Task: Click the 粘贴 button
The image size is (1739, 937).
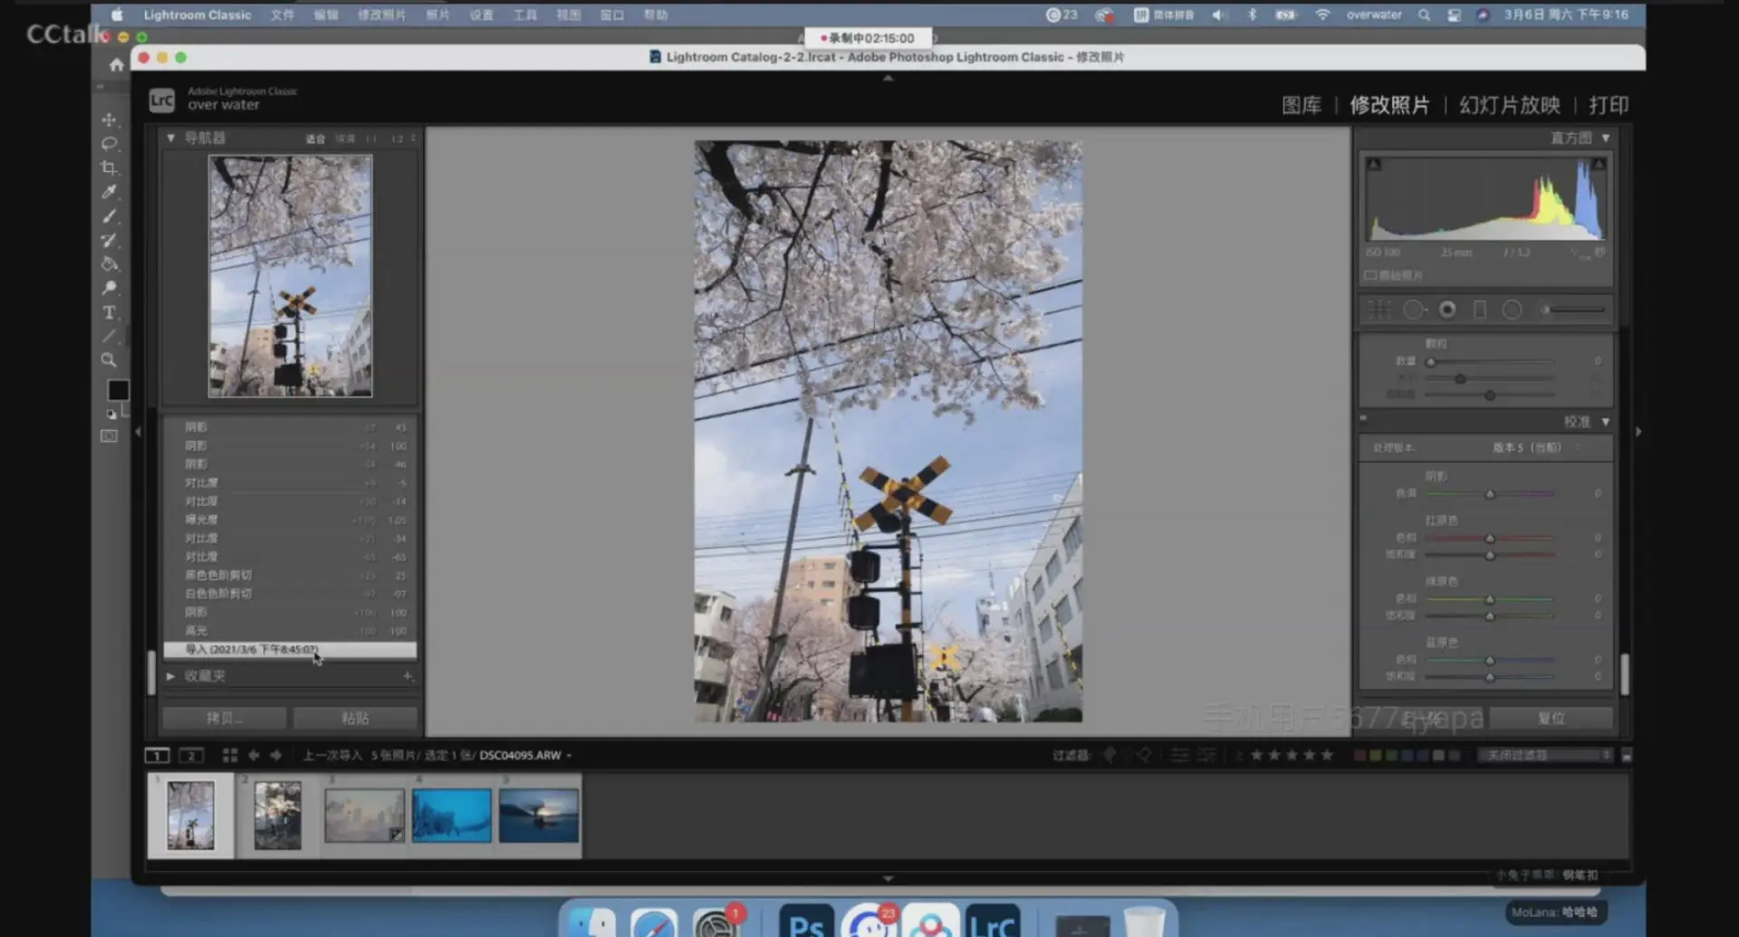Action: coord(355,718)
